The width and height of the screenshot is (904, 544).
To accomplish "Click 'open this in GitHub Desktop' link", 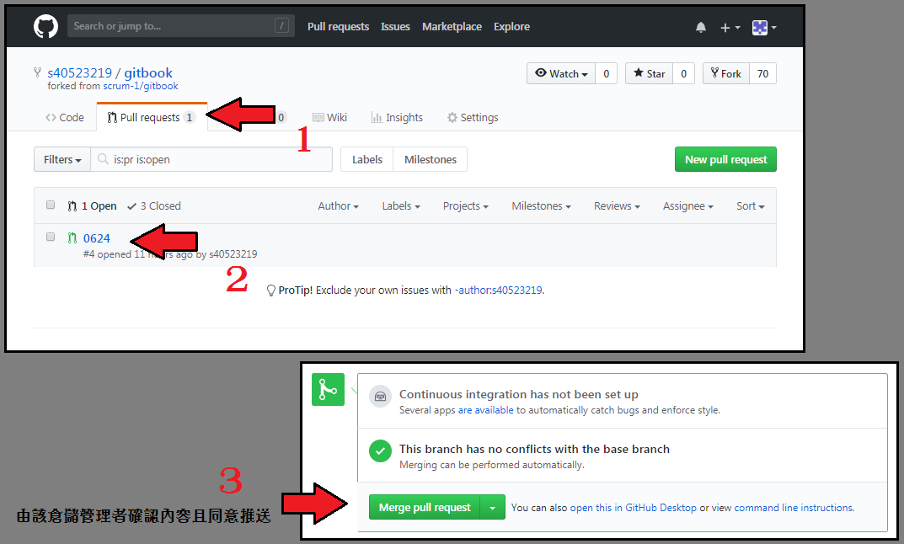I will 633,508.
